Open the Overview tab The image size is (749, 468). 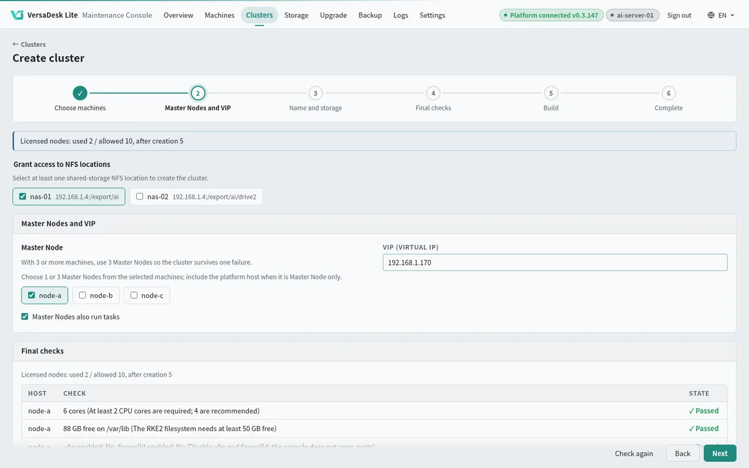(178, 15)
